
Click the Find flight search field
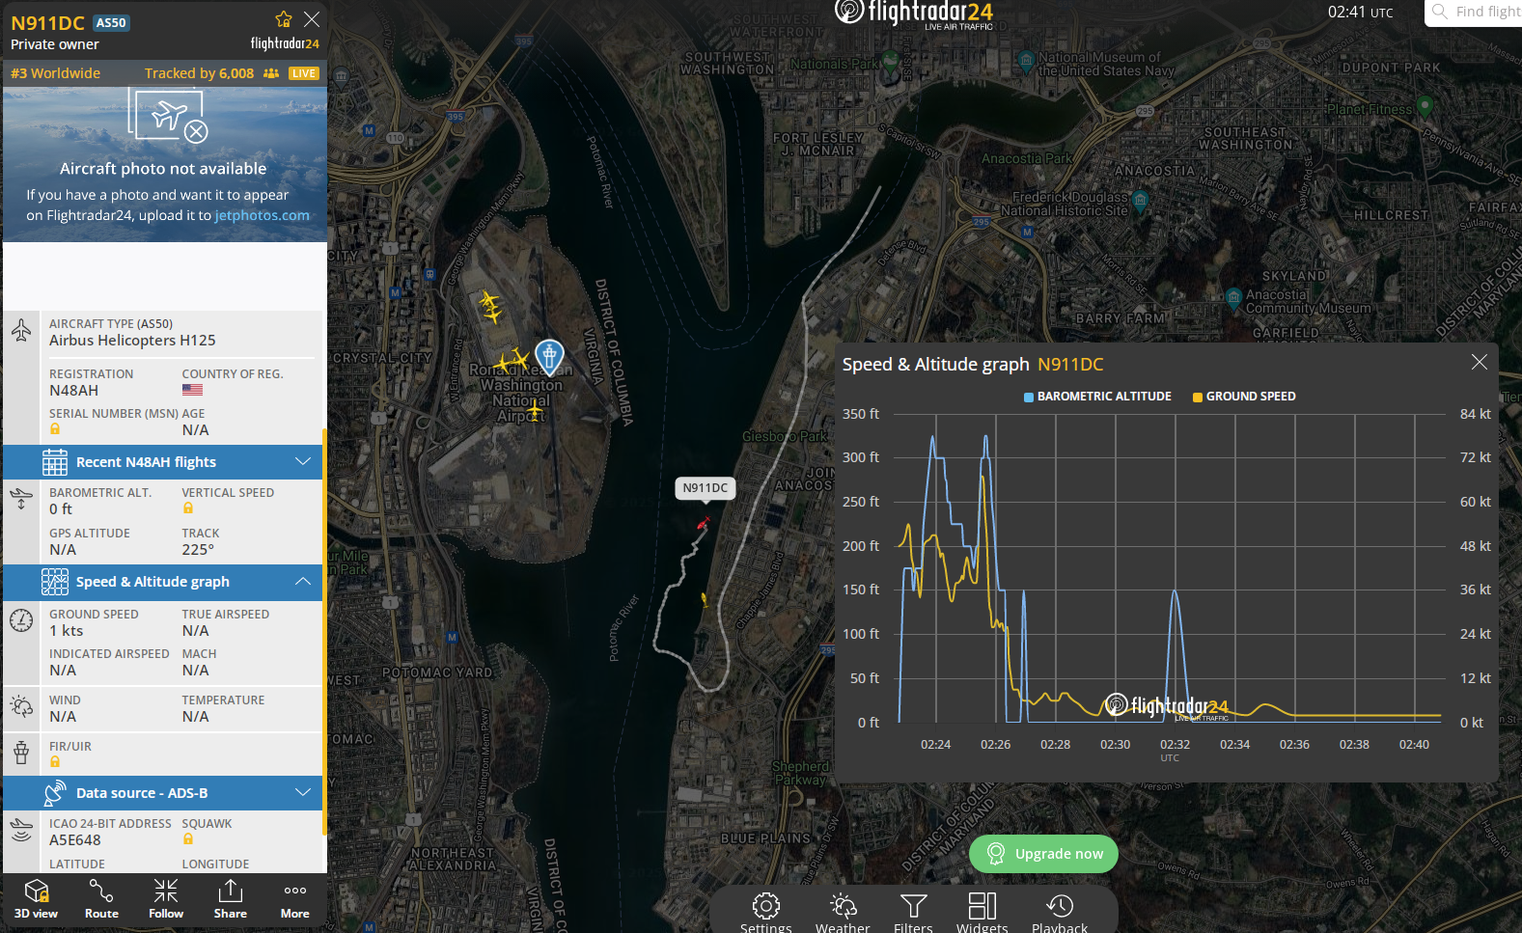coord(1474,13)
